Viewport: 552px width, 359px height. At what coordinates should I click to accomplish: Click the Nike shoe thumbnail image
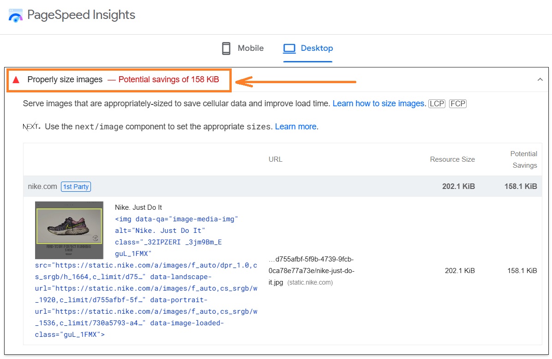coord(69,230)
